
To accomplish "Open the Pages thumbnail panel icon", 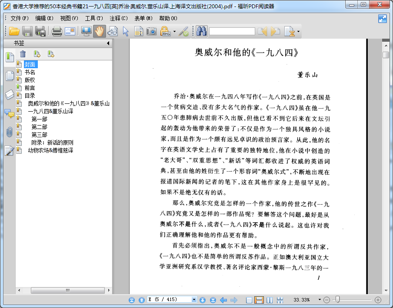I will coord(10,76).
